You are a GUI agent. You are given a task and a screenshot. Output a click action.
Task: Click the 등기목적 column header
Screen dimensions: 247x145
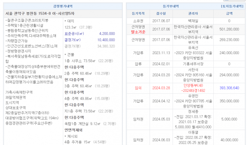[138, 14]
